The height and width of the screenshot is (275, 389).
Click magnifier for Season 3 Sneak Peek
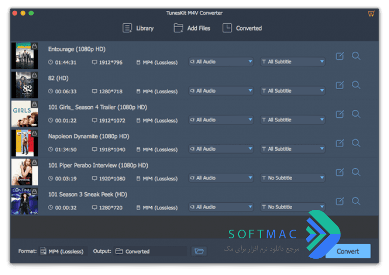point(356,201)
